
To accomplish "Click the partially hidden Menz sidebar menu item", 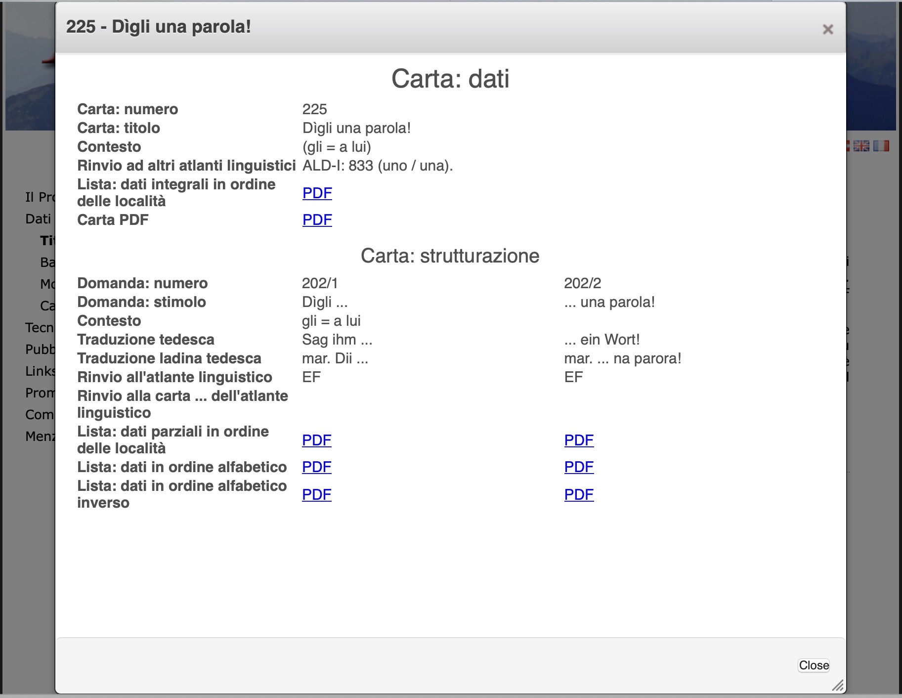I will pos(40,436).
